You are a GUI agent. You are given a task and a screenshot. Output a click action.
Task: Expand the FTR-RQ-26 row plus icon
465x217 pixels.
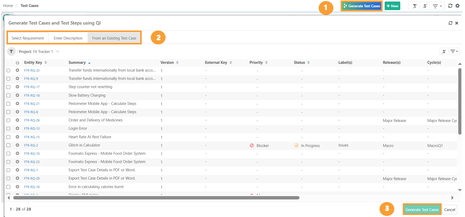17,120
